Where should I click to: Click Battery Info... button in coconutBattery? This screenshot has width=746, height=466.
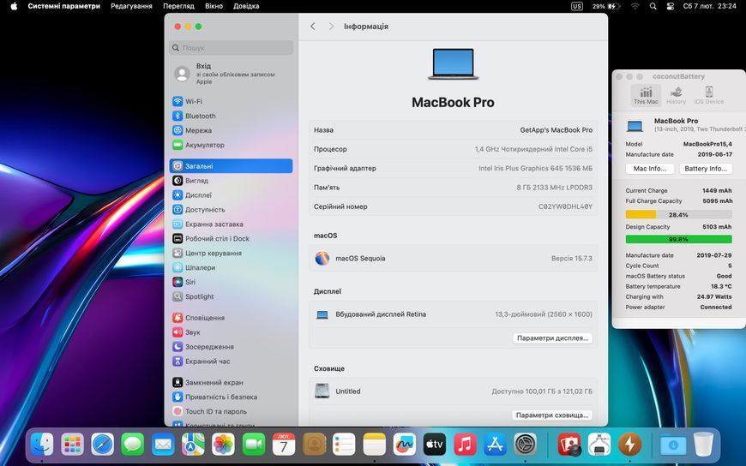coord(706,169)
